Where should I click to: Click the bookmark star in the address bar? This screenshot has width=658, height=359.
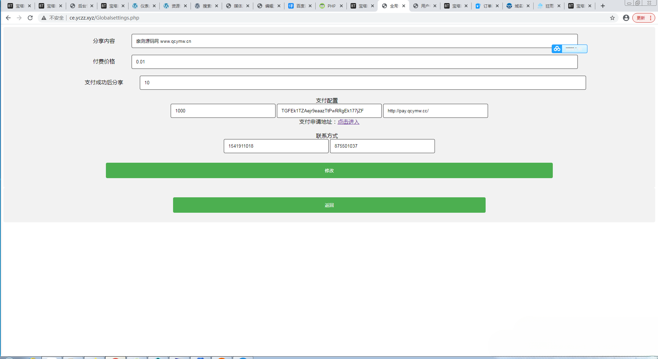tap(612, 18)
